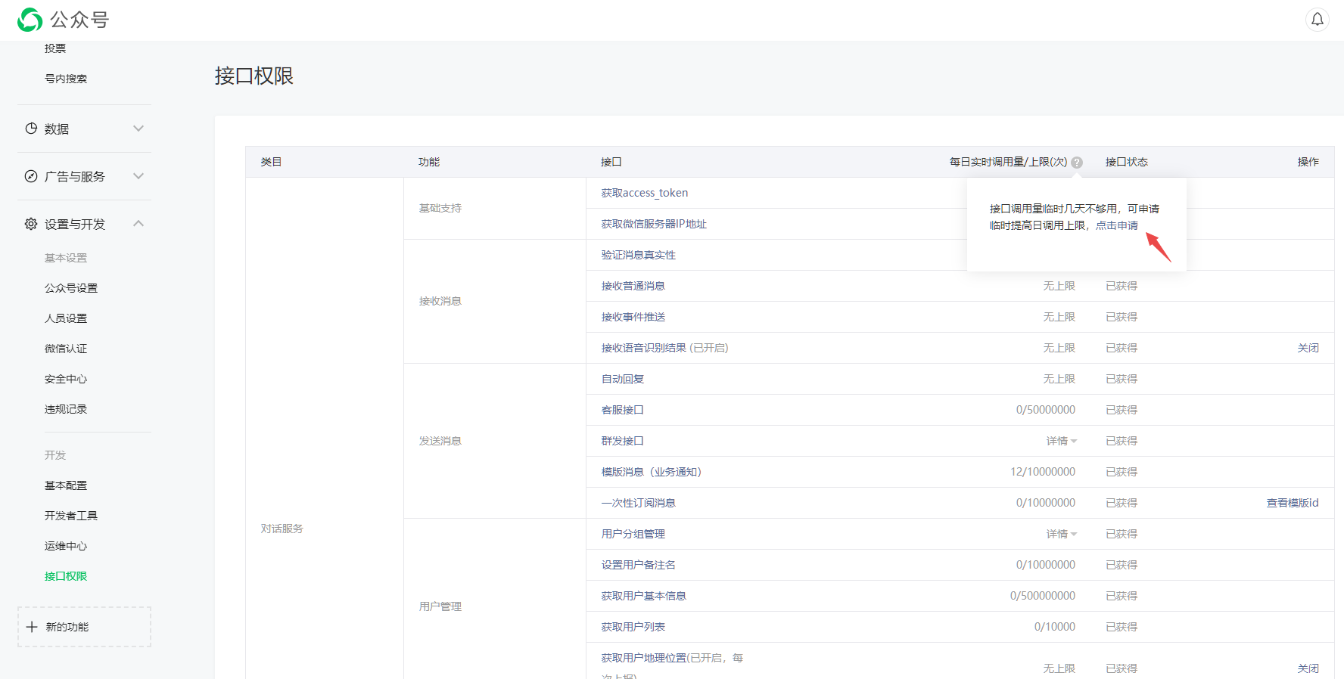The width and height of the screenshot is (1344, 679).
Task: Open 获取用户列表 link
Action: [x=633, y=627]
